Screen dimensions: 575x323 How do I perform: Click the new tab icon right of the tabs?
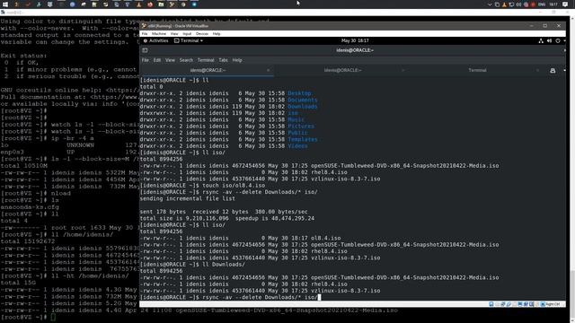click(553, 70)
